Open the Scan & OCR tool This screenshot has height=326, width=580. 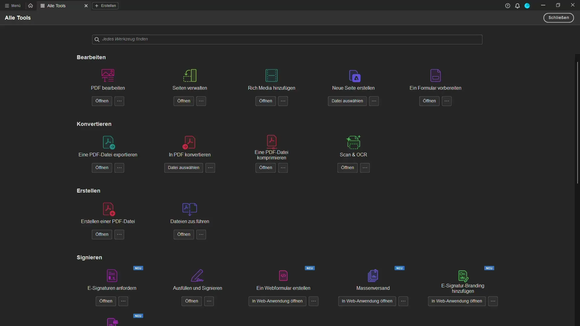[x=347, y=168]
